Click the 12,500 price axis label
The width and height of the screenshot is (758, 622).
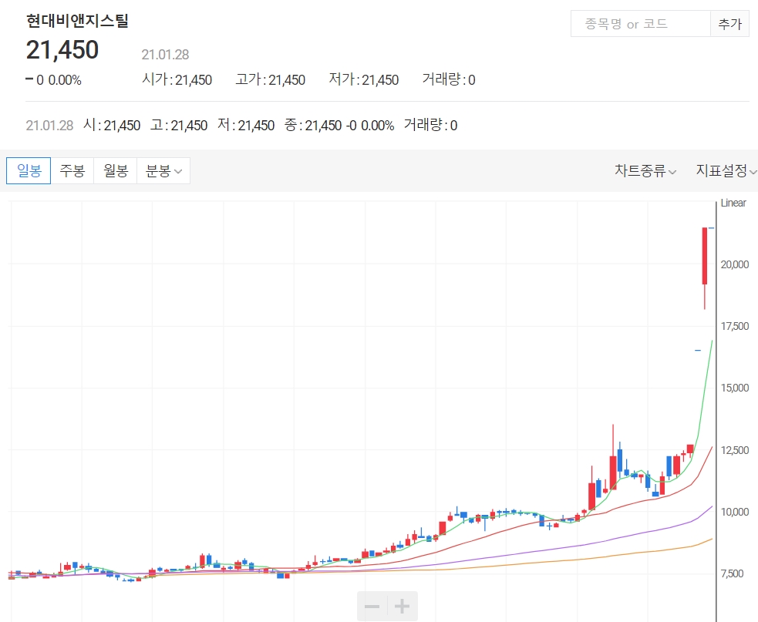point(734,450)
